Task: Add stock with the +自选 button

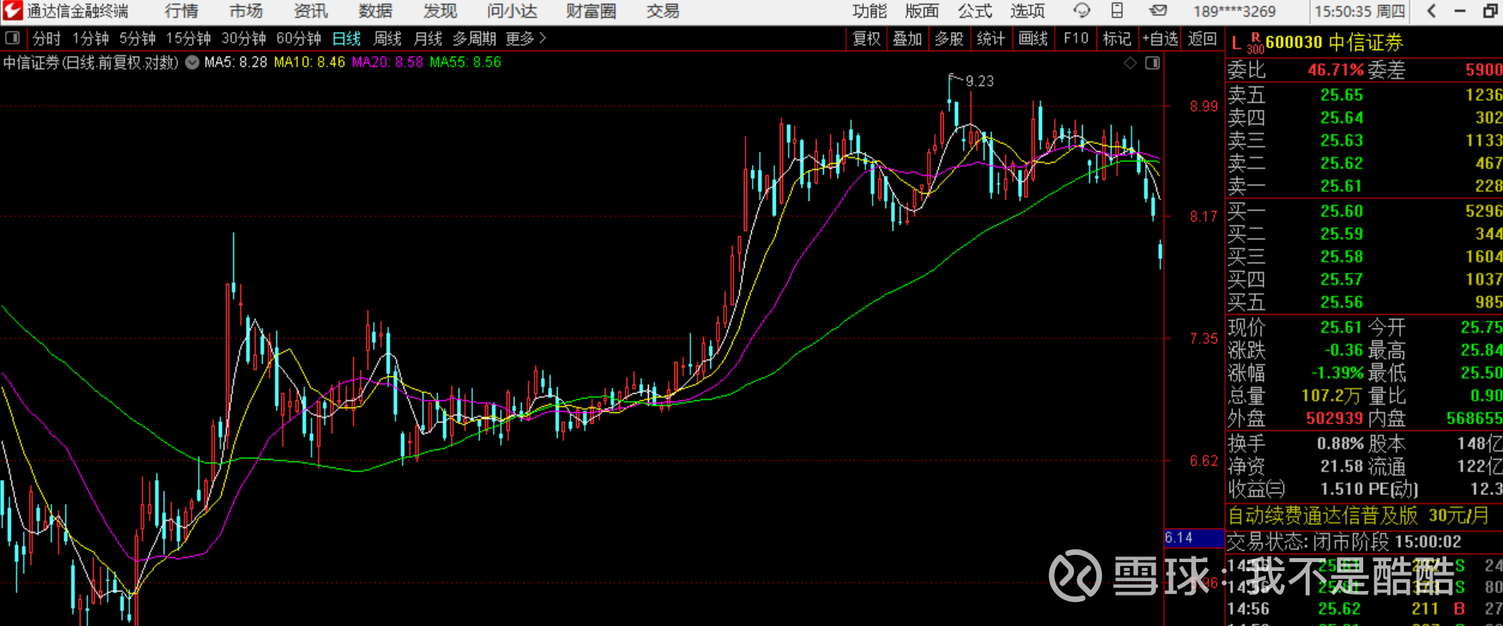Action: point(1160,38)
